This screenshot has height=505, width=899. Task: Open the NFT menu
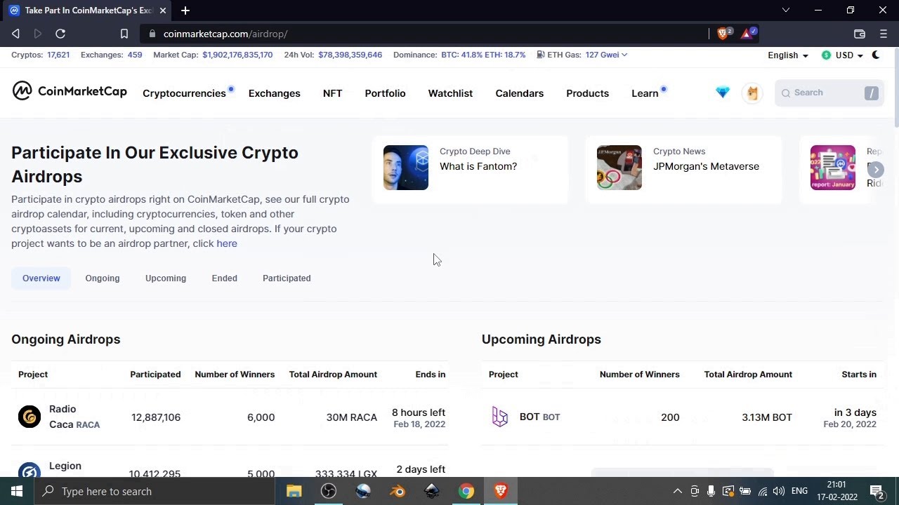332,93
